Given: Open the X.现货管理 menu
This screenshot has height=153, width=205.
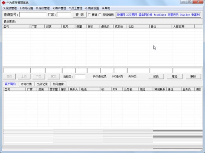Looking at the screenshot, I should point(10,8).
